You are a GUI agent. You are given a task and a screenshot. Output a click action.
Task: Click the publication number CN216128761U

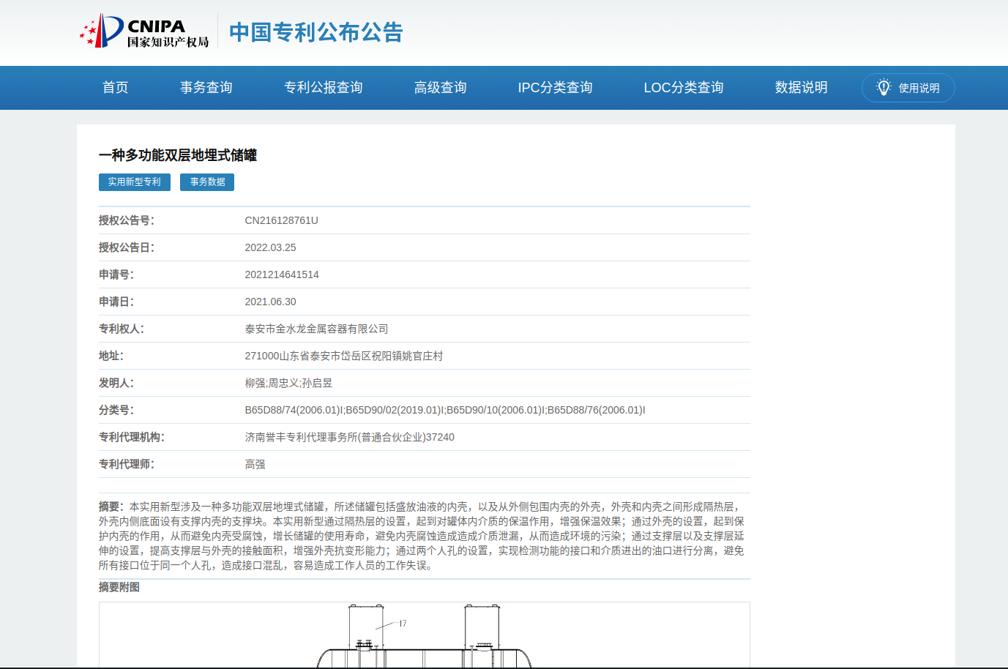click(282, 220)
